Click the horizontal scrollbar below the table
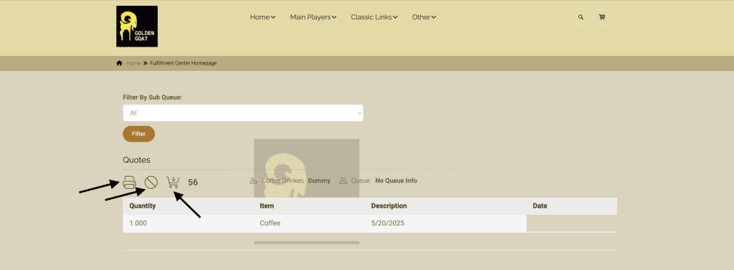Screen dimensions: 734x270 click(x=307, y=242)
